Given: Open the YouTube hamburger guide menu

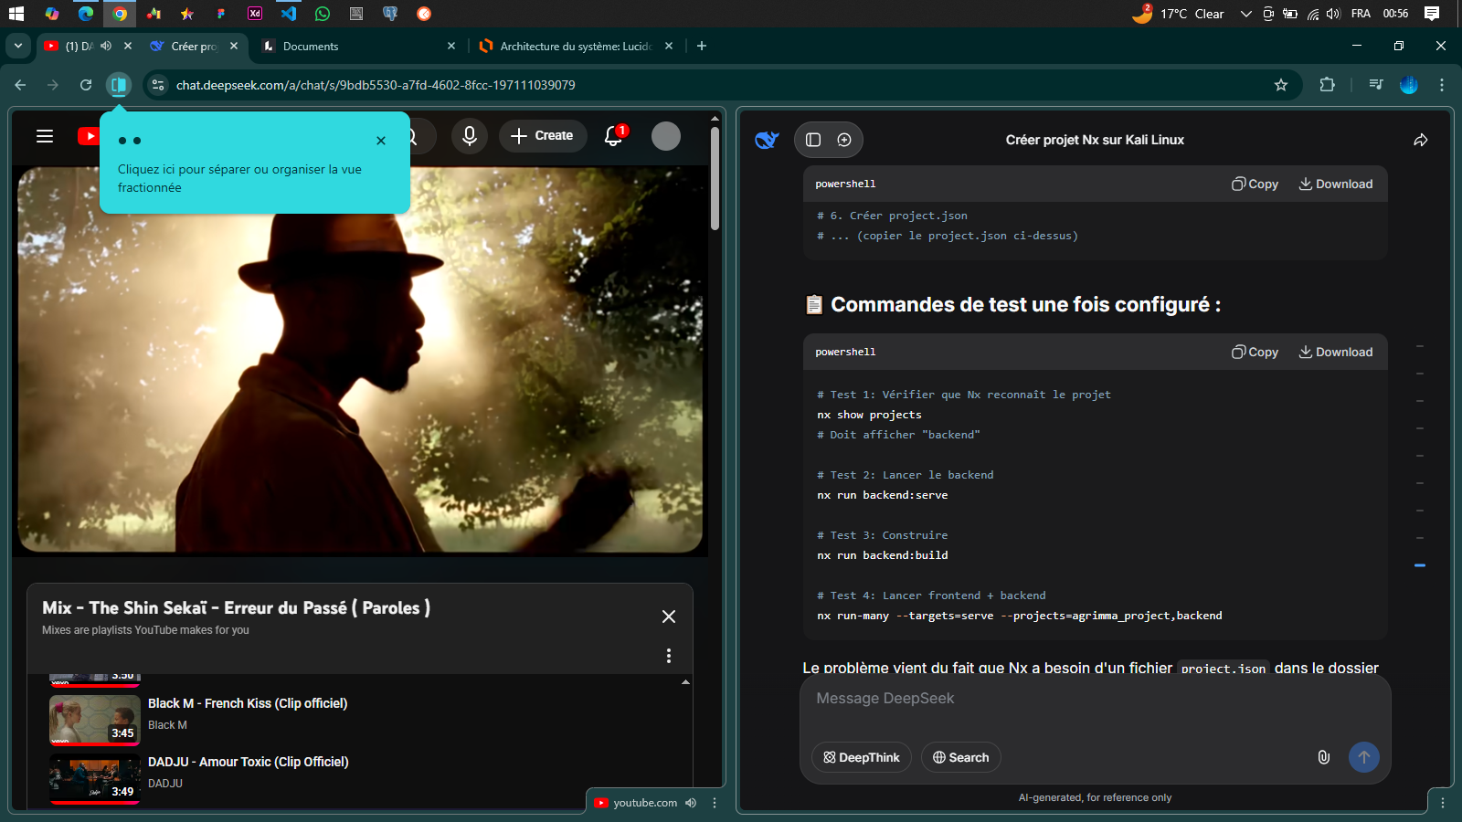Looking at the screenshot, I should [45, 136].
